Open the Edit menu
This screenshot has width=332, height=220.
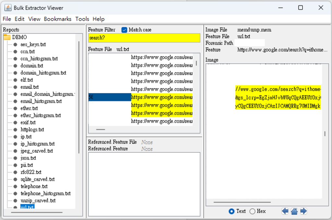point(19,19)
